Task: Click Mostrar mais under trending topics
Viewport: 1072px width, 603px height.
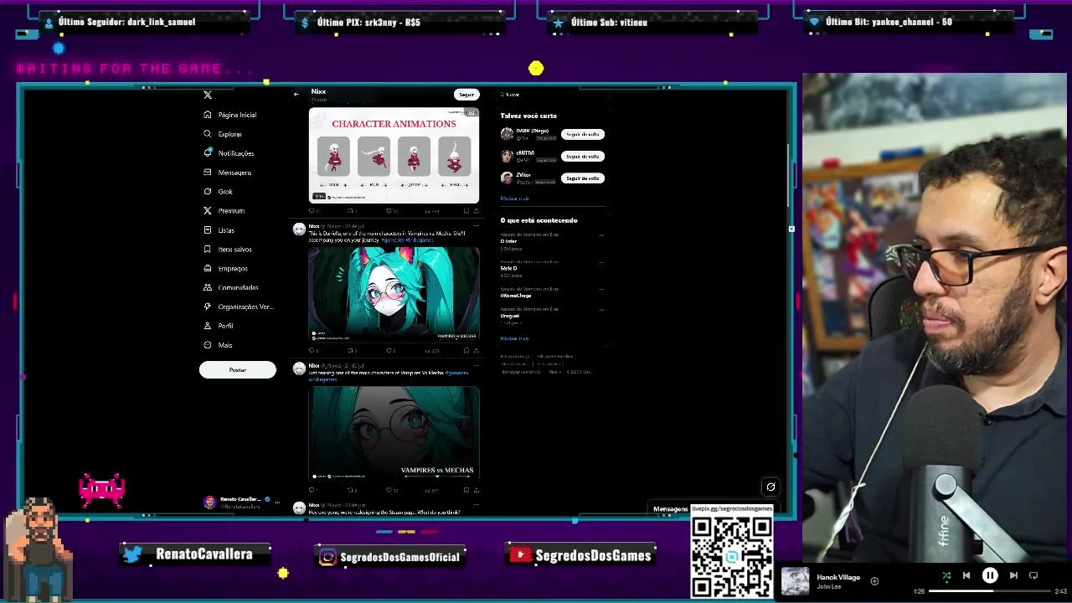Action: click(x=514, y=338)
